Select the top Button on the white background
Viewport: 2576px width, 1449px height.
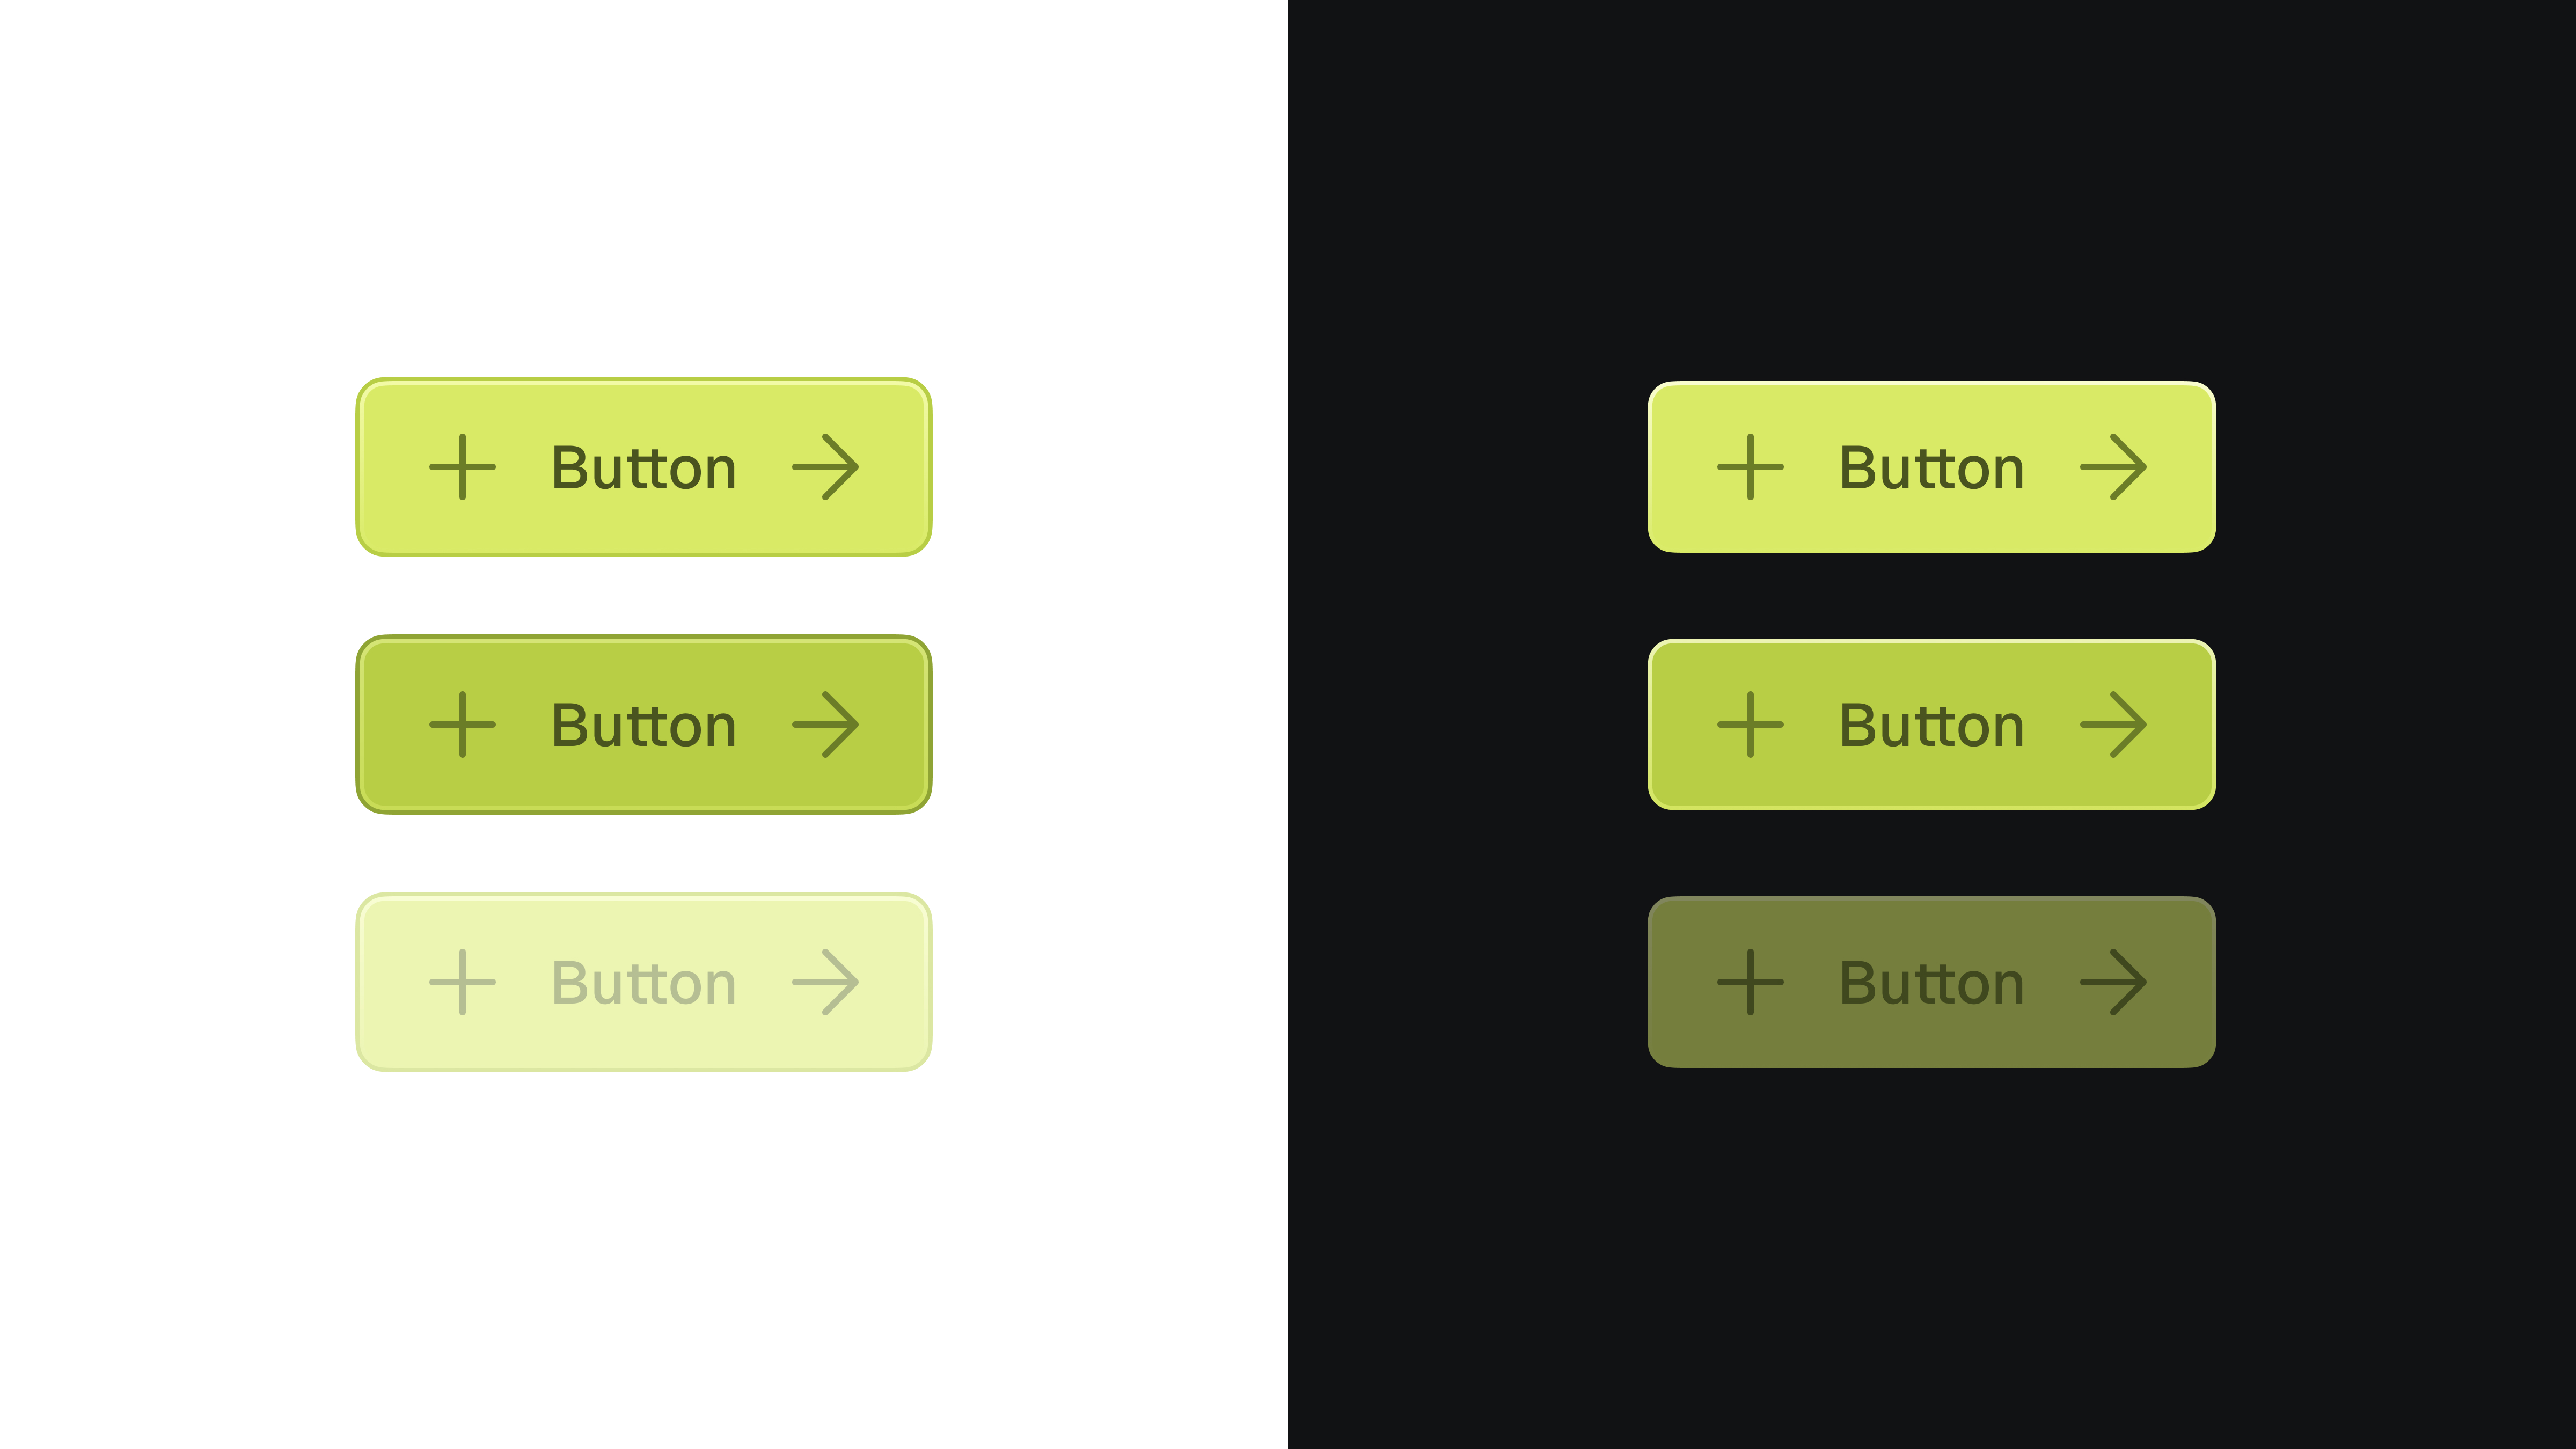click(x=644, y=466)
